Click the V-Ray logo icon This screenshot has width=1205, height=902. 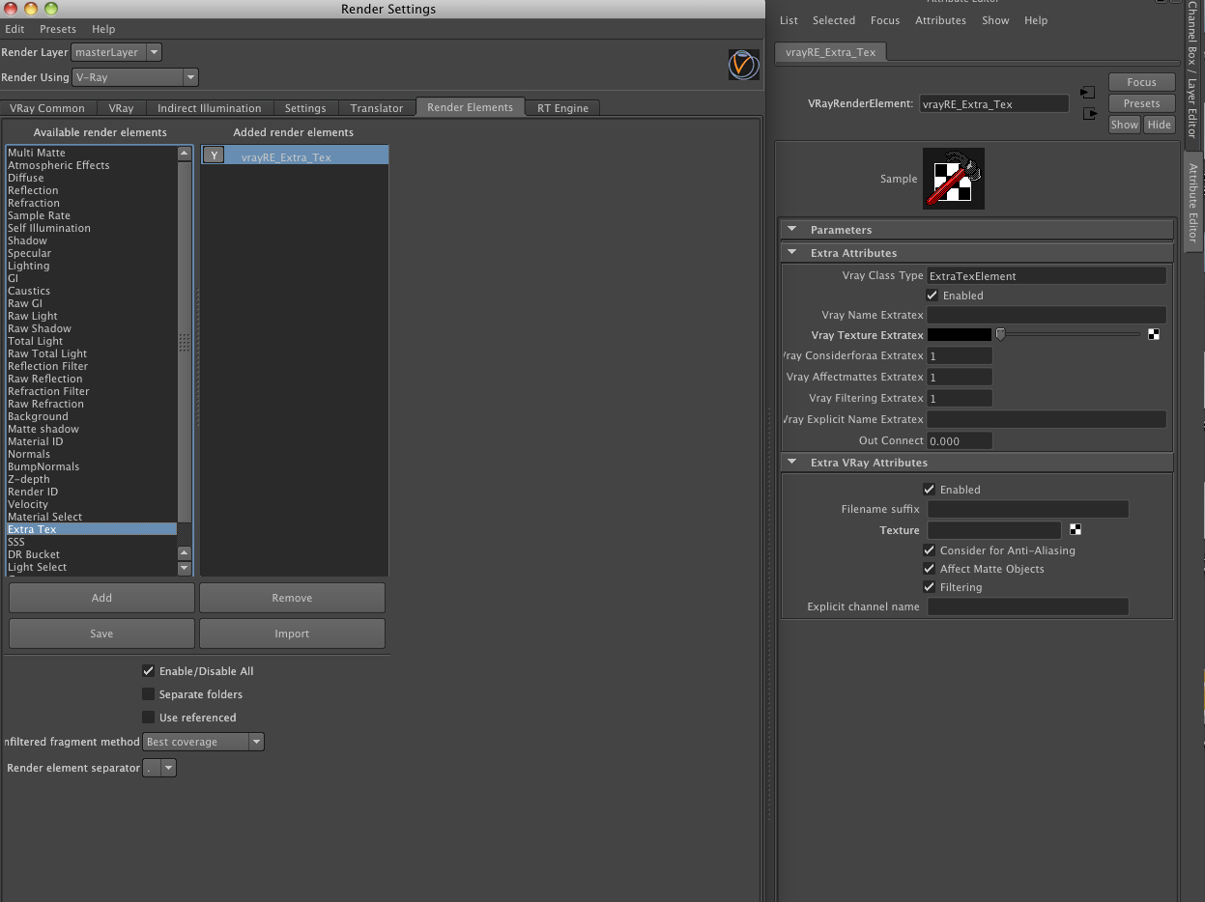point(743,65)
